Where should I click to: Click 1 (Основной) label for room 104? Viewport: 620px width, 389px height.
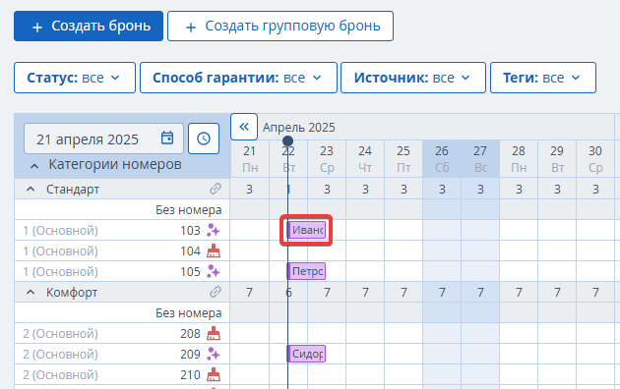click(x=60, y=250)
